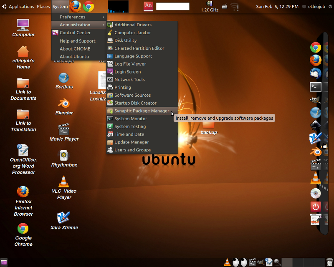
Task: Open Disk Utility in Administration submenu
Action: 142,40
